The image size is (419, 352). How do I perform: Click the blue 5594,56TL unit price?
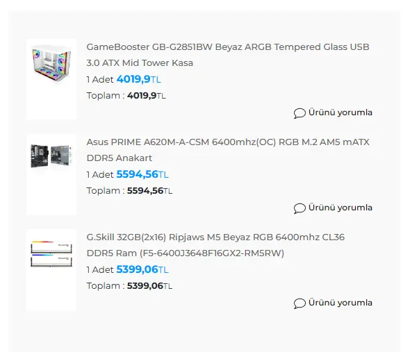pyautogui.click(x=142, y=174)
